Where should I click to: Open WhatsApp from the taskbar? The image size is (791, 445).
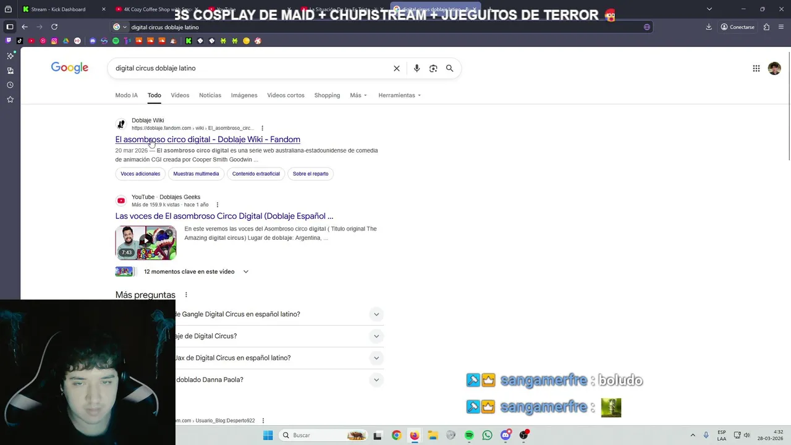point(488,435)
